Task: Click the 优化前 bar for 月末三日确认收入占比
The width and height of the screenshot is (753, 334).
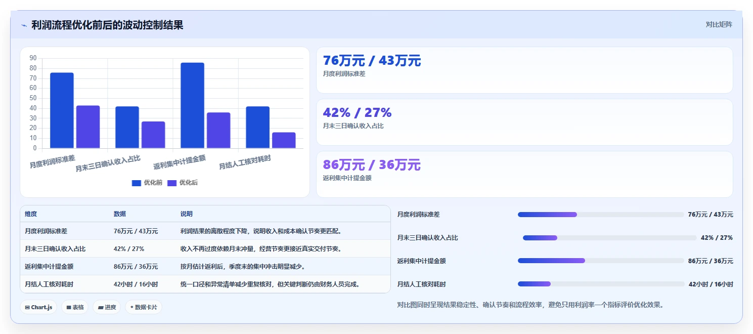Action: coord(127,128)
